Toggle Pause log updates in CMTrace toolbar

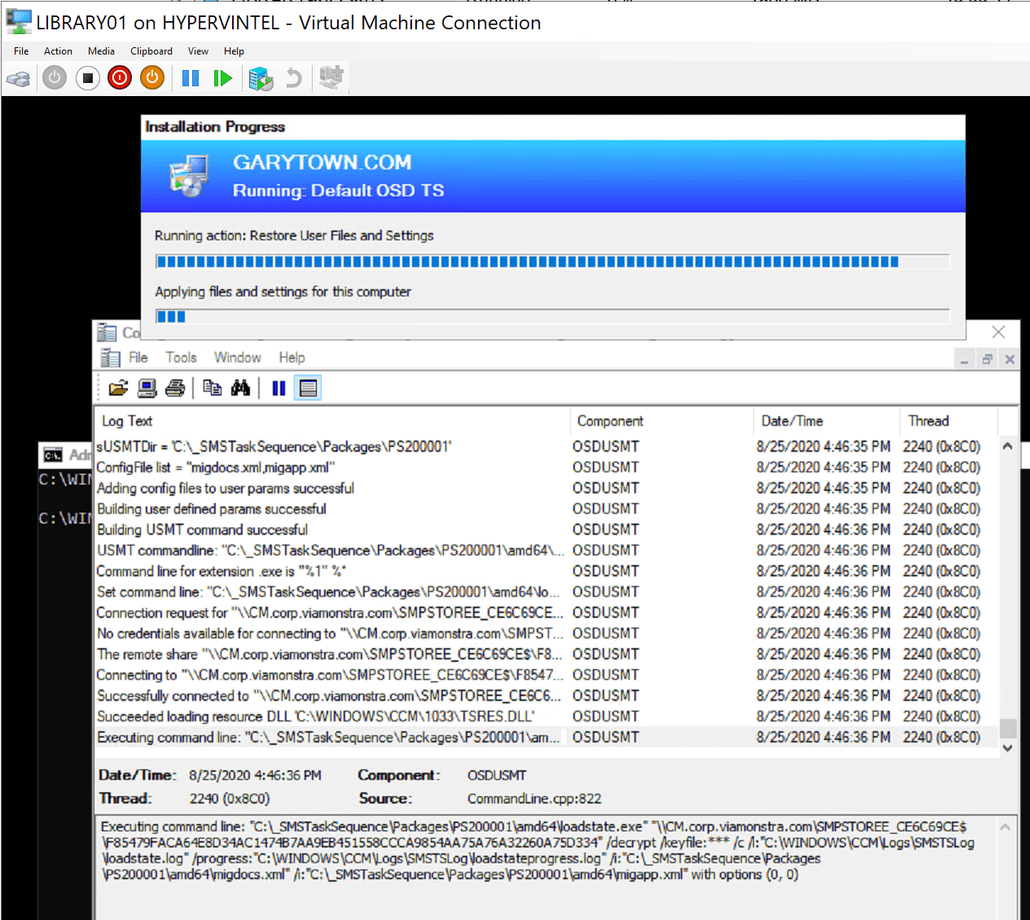[278, 388]
